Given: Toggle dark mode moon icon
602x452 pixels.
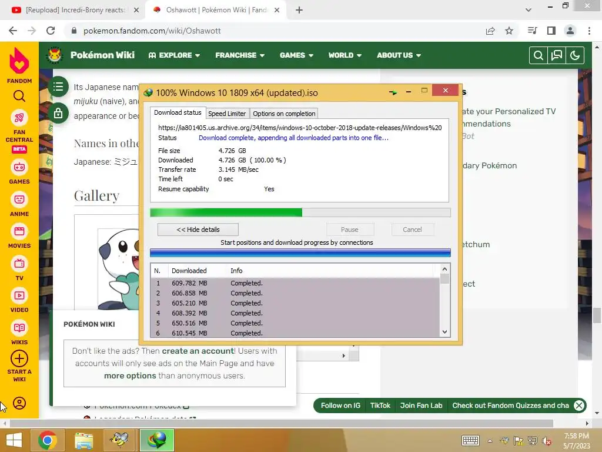Looking at the screenshot, I should (575, 55).
